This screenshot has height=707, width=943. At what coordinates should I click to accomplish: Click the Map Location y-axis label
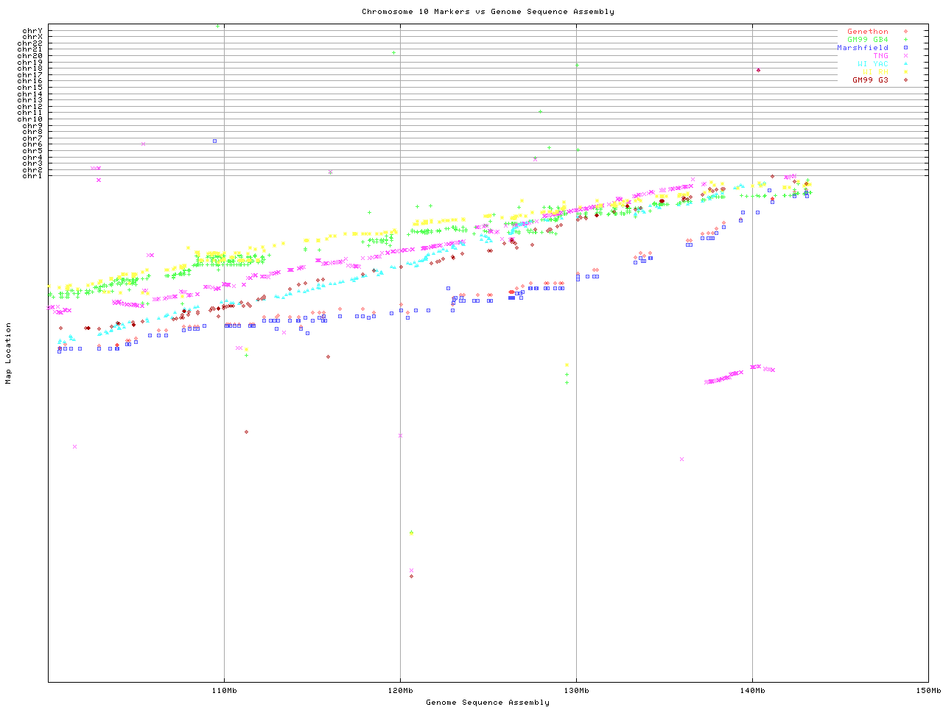(9, 353)
